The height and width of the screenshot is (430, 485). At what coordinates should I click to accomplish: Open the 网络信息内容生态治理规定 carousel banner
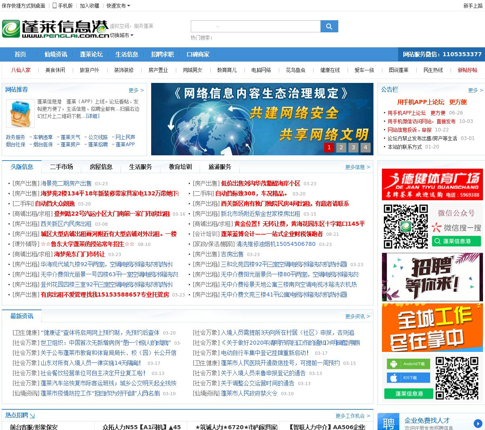pyautogui.click(x=262, y=119)
